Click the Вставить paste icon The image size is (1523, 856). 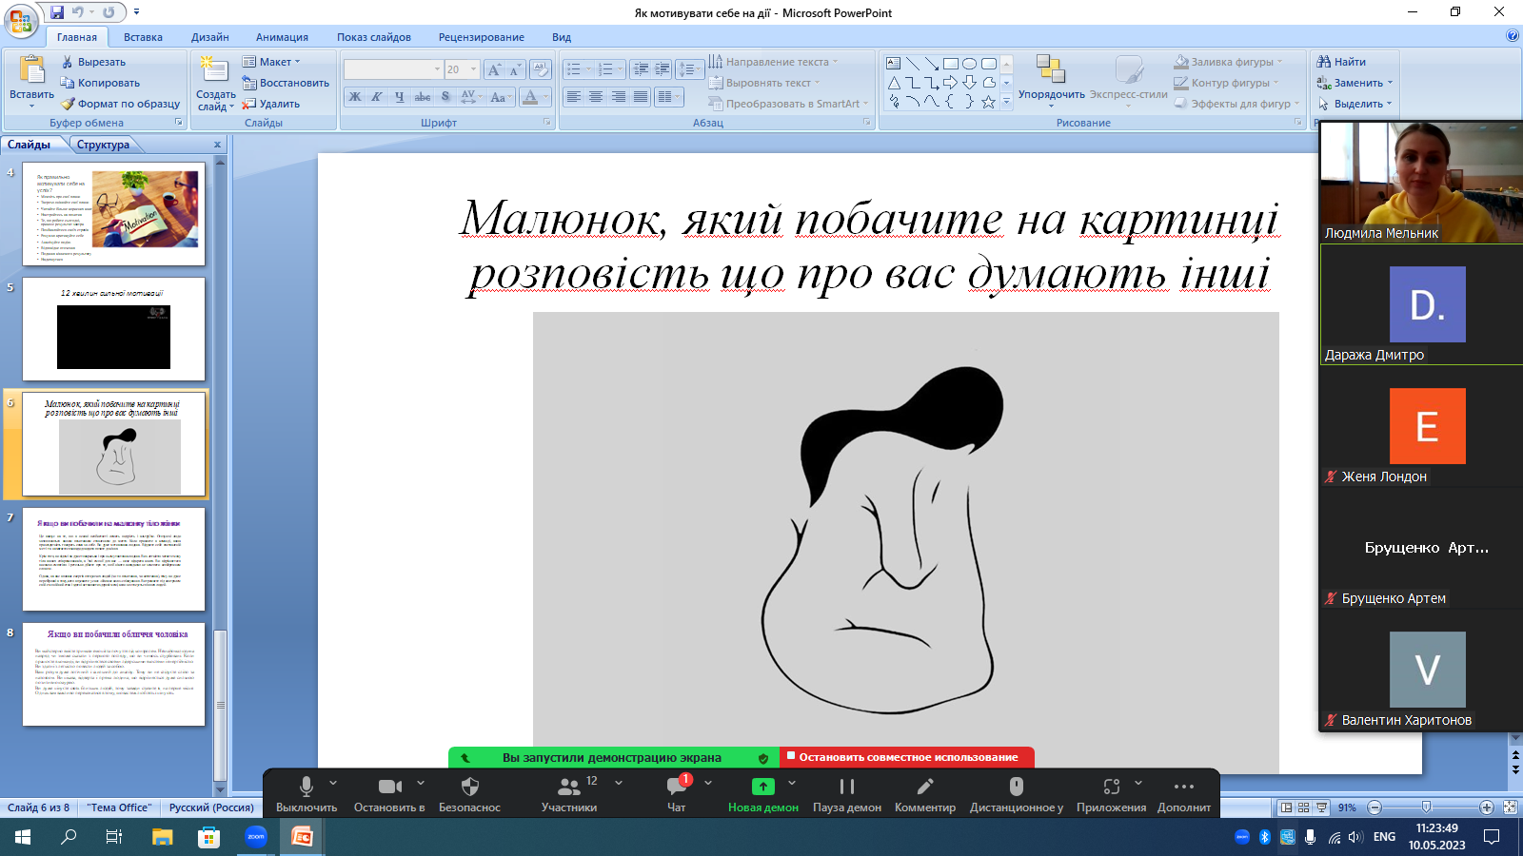(x=31, y=70)
